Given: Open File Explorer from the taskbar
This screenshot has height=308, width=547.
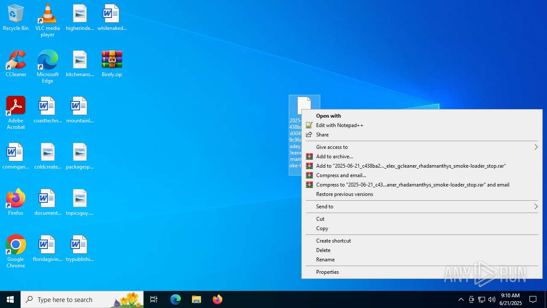Looking at the screenshot, I should point(197,299).
